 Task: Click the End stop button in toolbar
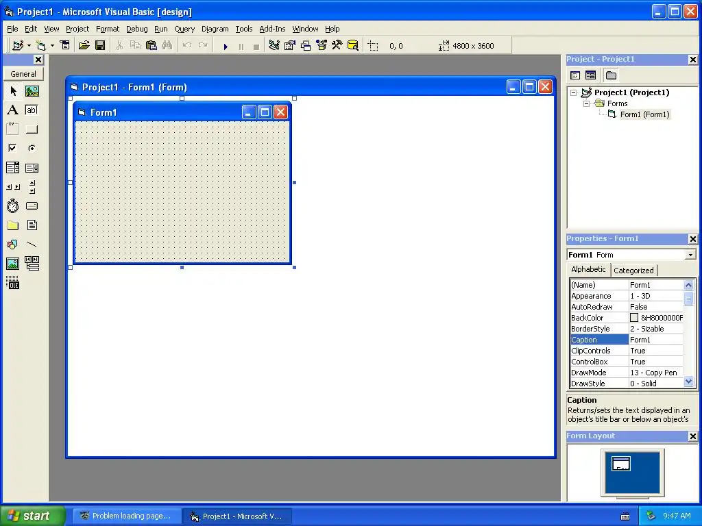[256, 46]
